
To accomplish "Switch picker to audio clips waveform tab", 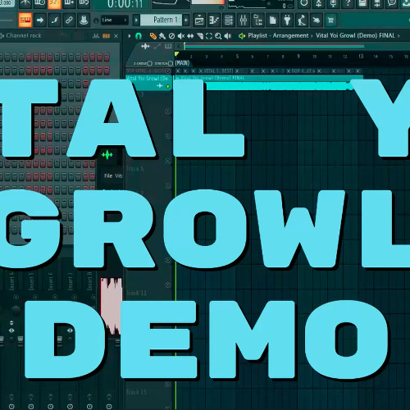I will tap(145, 47).
